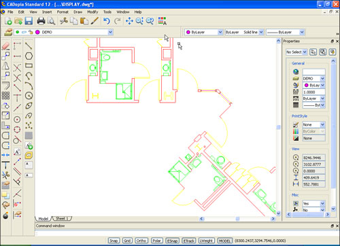Click the Undo arrow icon
This screenshot has height=246, width=340.
pyautogui.click(x=106, y=21)
